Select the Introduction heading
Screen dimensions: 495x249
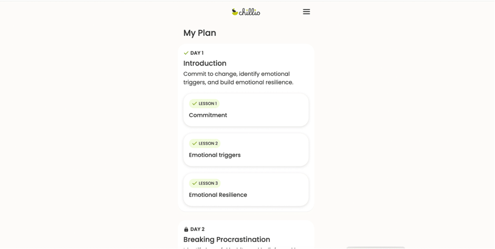pyautogui.click(x=205, y=63)
